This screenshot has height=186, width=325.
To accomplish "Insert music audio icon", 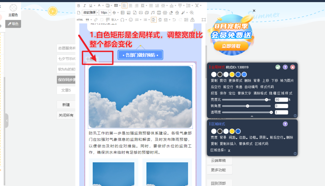I will pyautogui.click(x=153, y=13).
